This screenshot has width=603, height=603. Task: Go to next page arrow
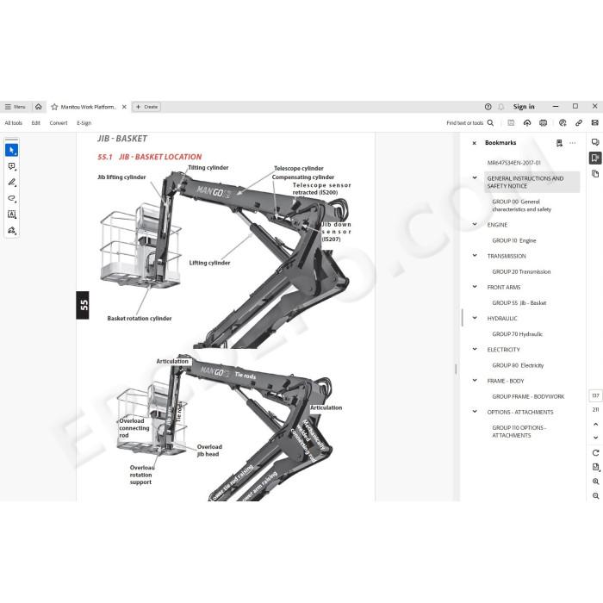click(x=595, y=438)
